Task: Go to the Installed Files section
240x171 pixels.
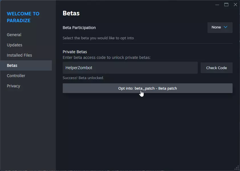Action: click(19, 55)
